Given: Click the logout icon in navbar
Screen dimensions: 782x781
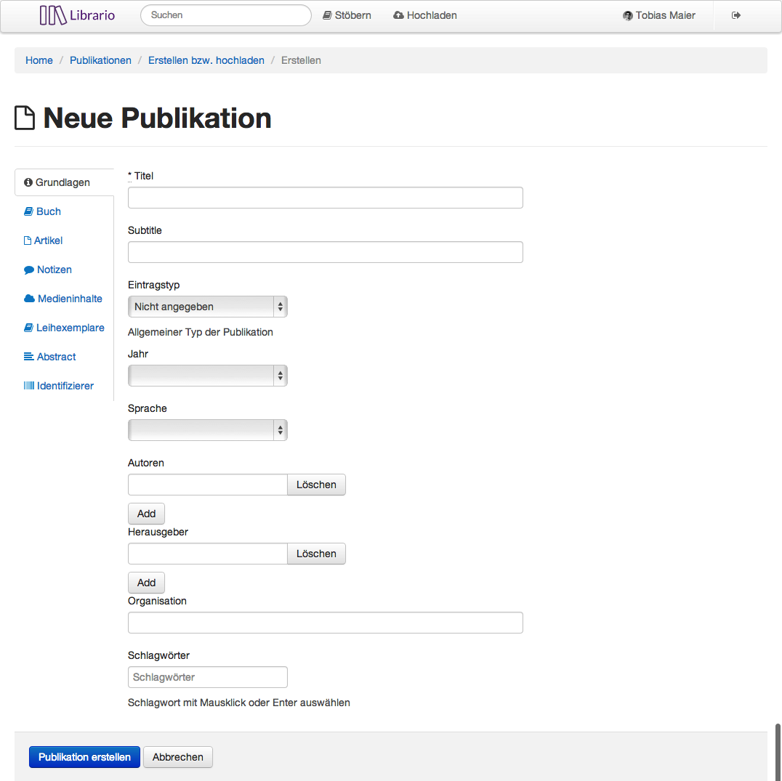Looking at the screenshot, I should tap(736, 15).
